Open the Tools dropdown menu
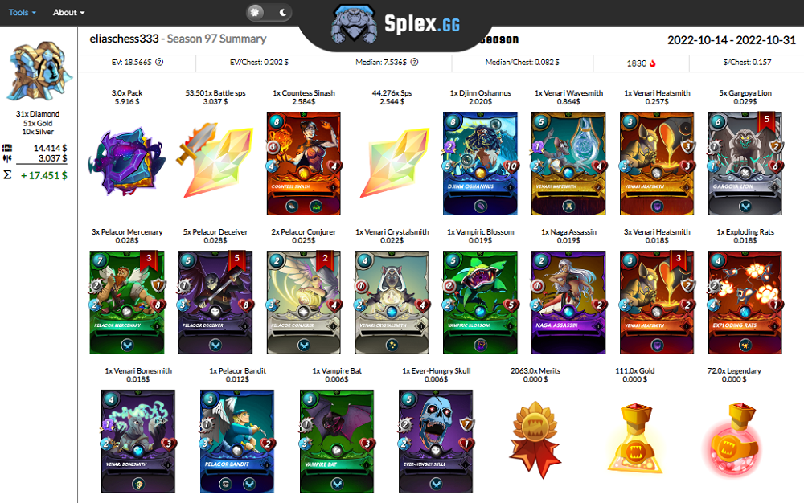Viewport: 804px width, 503px height. (22, 12)
